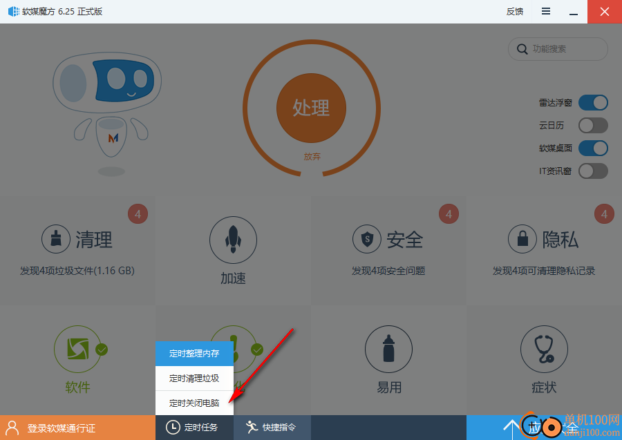The height and width of the screenshot is (440, 622).
Task: Click the green 软件 label
Action: tap(77, 387)
